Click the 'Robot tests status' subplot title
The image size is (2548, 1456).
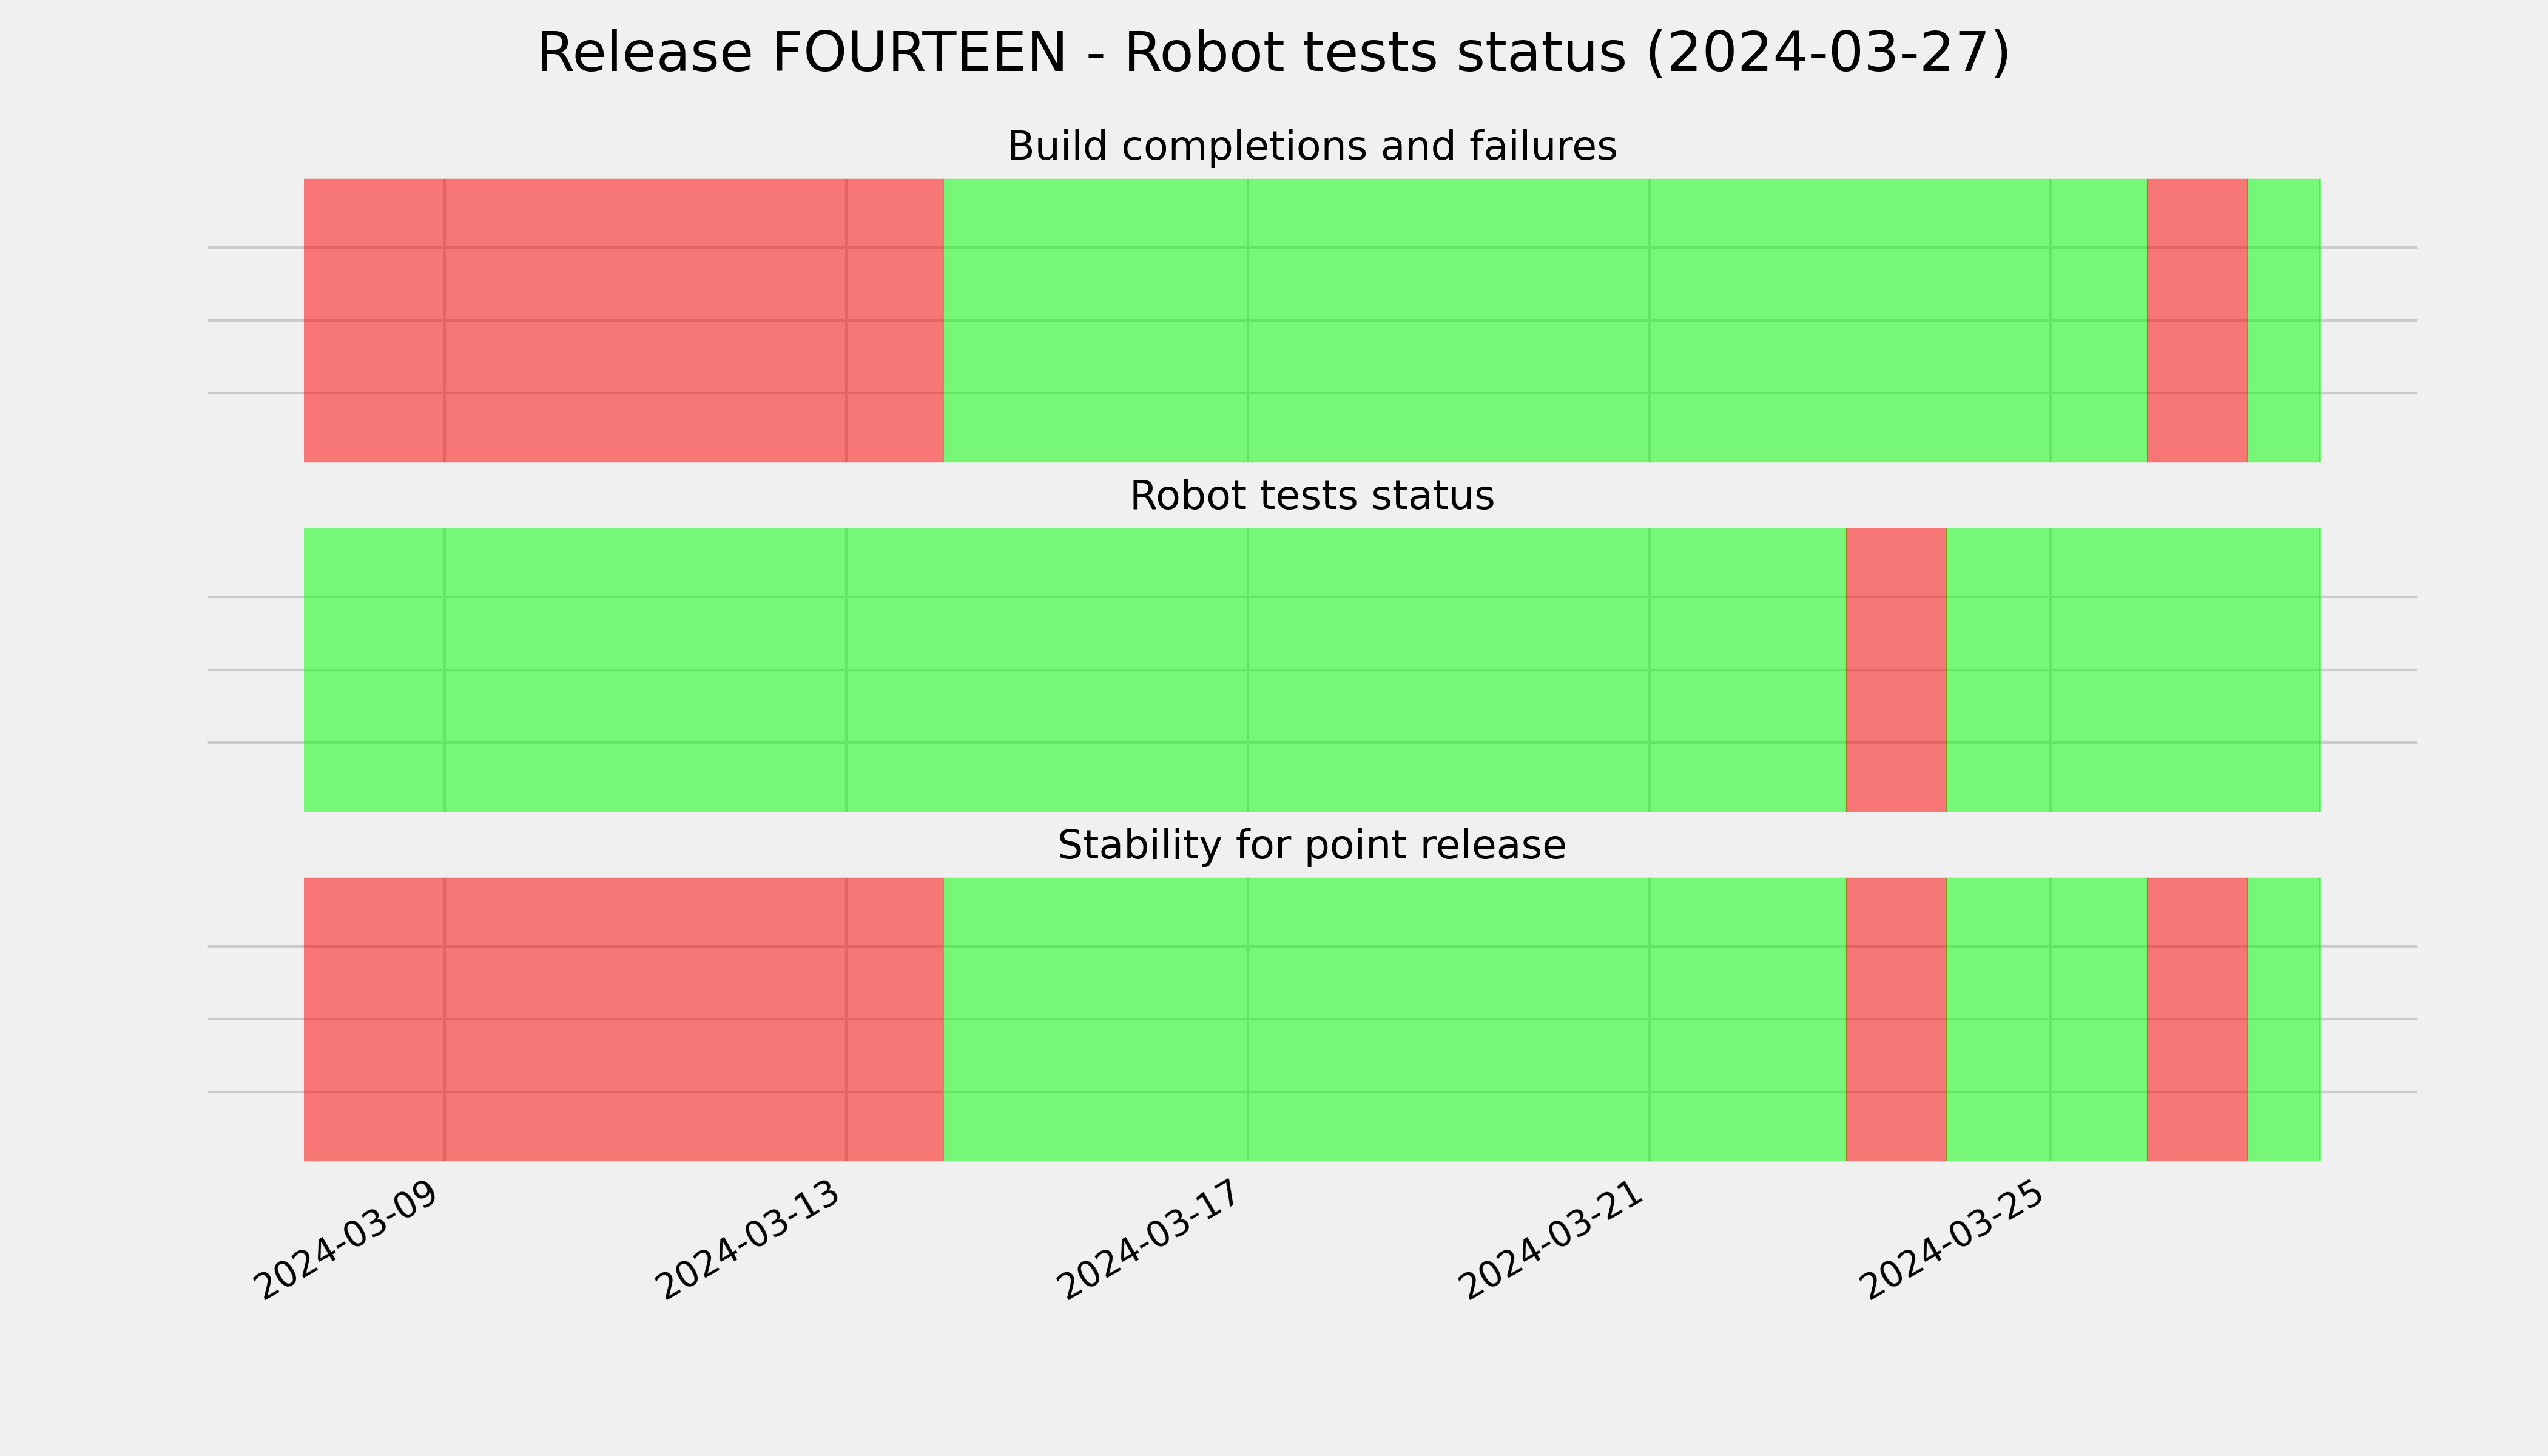(1311, 495)
